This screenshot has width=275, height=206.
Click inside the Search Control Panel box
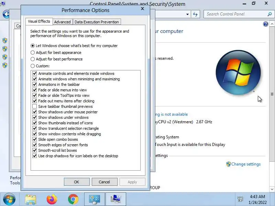235,14
